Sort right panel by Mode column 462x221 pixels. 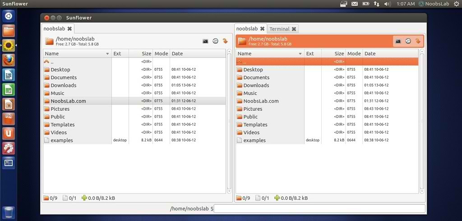[x=354, y=54]
